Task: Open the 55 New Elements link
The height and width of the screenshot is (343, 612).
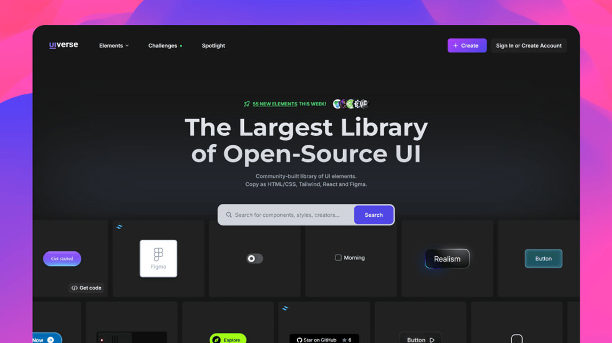Action: point(275,104)
